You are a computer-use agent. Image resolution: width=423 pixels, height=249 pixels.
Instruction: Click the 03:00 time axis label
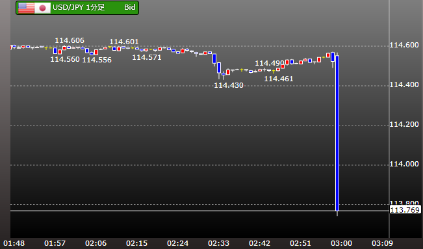[x=342, y=243]
